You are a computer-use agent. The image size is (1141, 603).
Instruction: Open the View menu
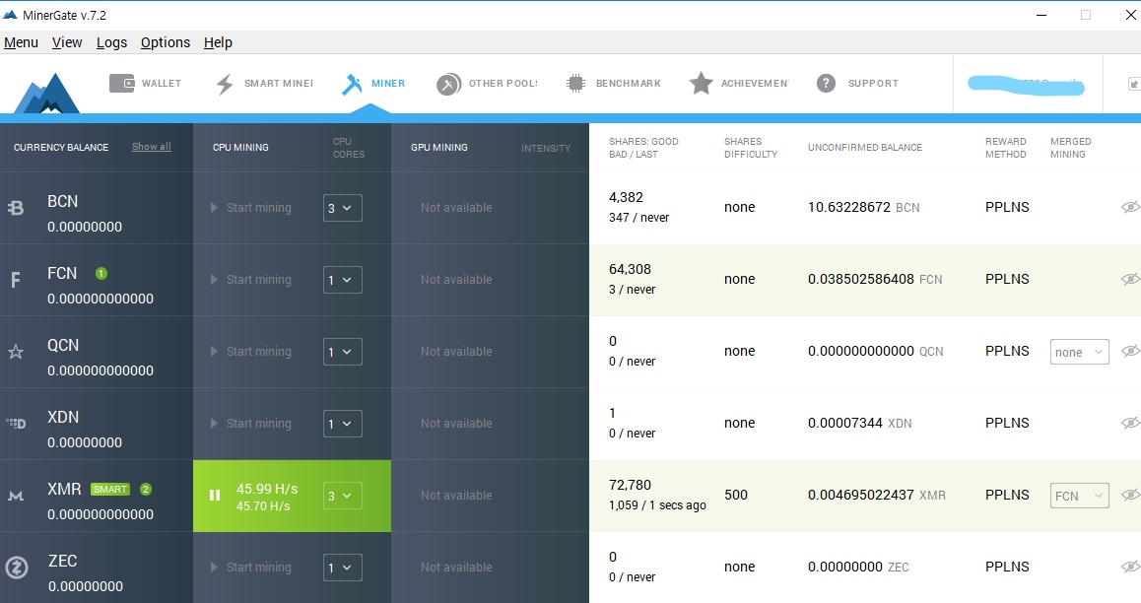tap(67, 43)
